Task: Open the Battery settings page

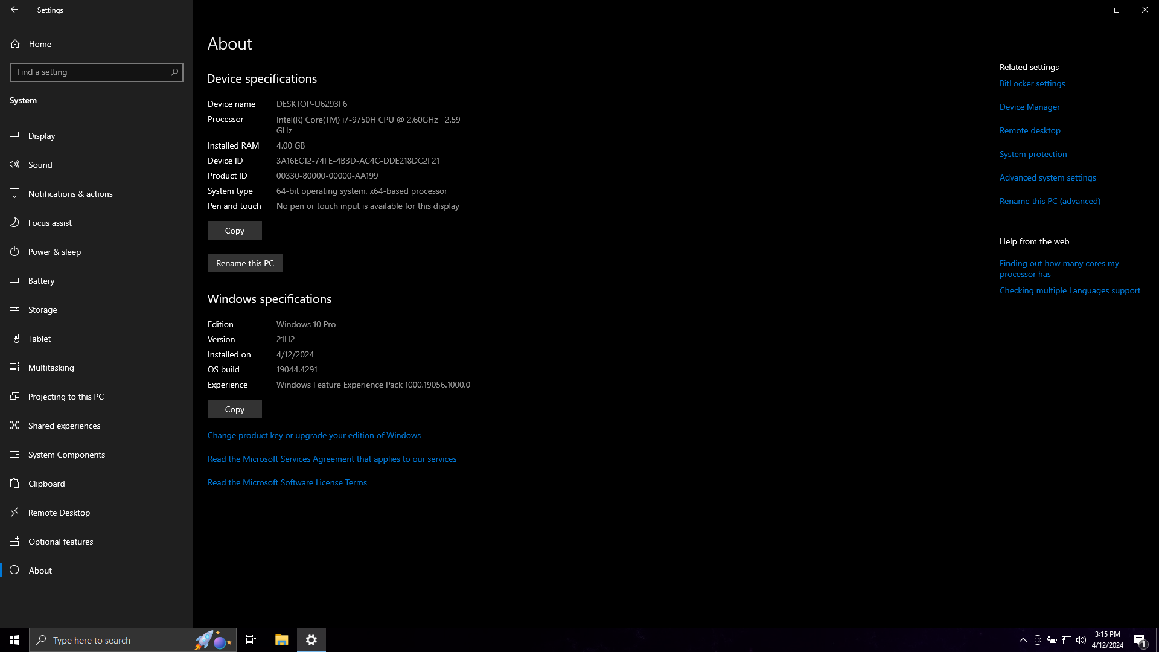Action: pyautogui.click(x=41, y=281)
